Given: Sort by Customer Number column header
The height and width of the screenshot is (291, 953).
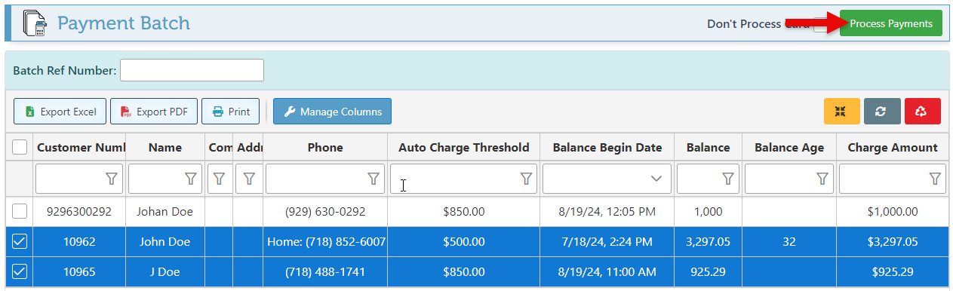Looking at the screenshot, I should [x=81, y=147].
